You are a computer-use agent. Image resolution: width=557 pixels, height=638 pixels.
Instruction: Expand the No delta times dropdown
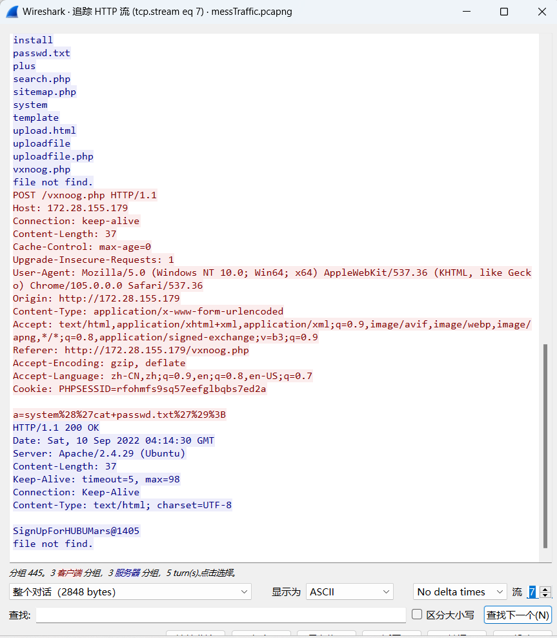click(460, 592)
